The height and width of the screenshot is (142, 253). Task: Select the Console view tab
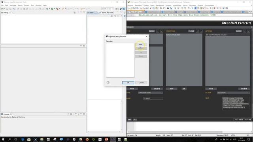coord(6,114)
